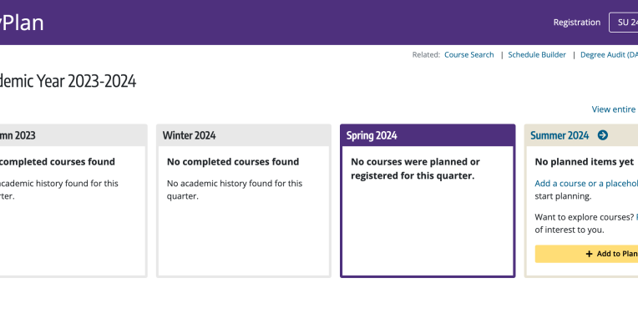Open the Course Search link

pyautogui.click(x=468, y=54)
